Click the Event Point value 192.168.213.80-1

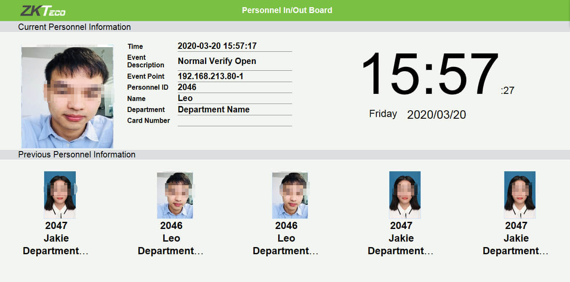coord(210,76)
